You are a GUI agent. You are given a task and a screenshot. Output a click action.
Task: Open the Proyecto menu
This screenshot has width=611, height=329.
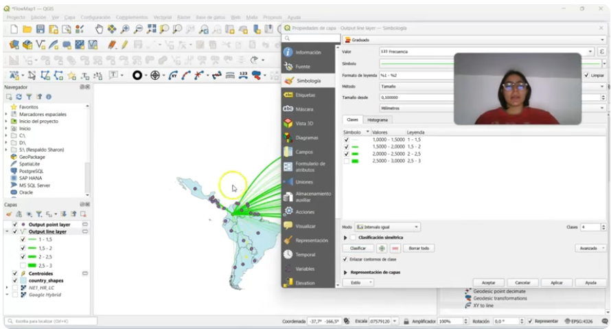[x=16, y=17]
